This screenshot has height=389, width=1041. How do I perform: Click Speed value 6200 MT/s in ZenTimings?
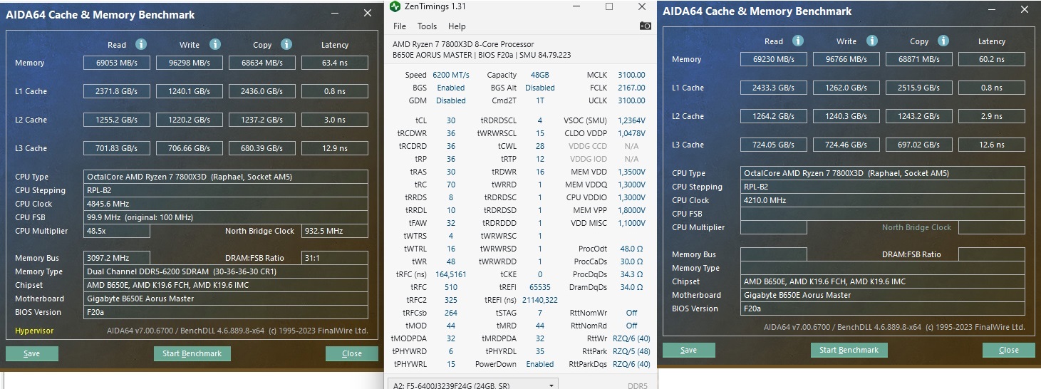[451, 75]
